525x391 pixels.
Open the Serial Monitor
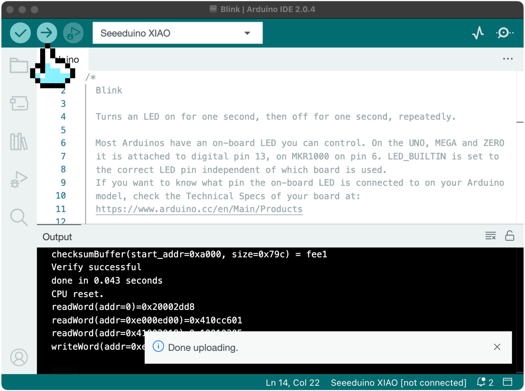click(x=505, y=33)
